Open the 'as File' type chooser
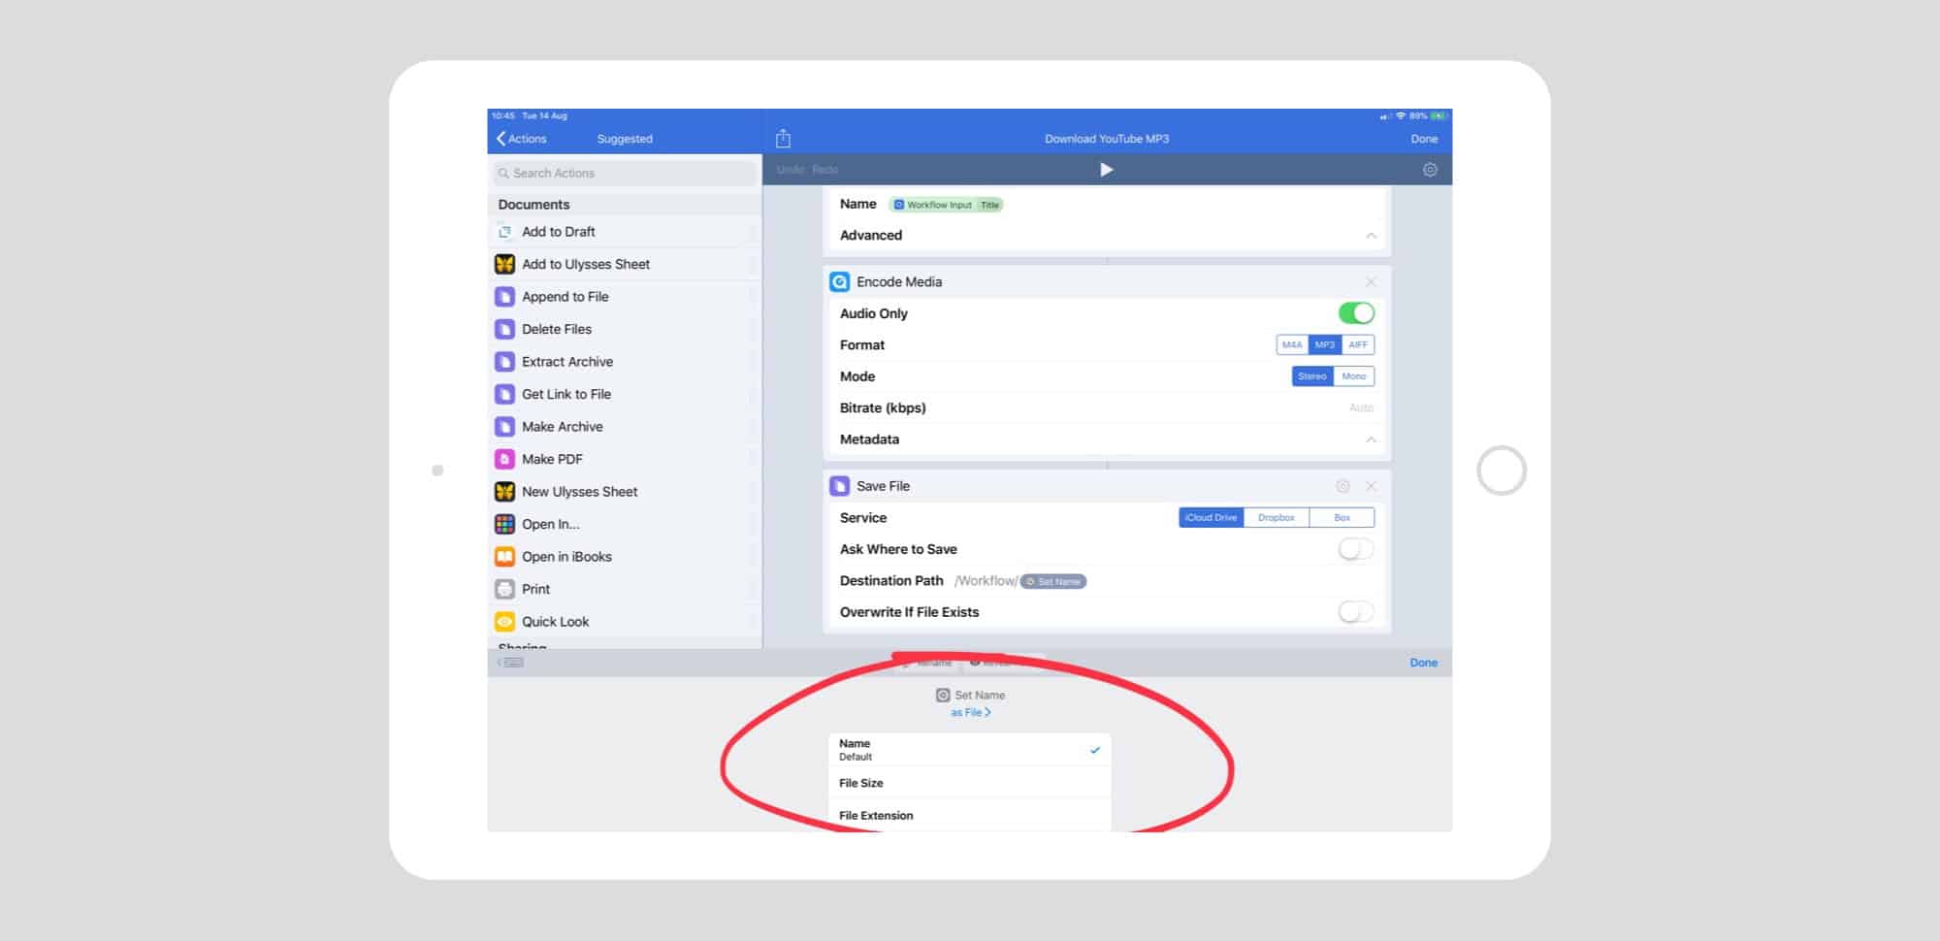The image size is (1940, 941). (x=970, y=713)
